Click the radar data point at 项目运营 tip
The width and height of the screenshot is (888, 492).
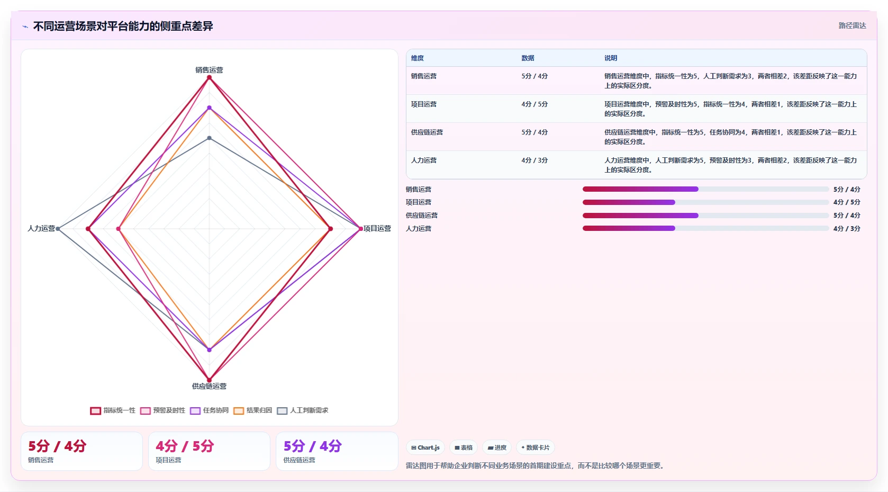(x=361, y=229)
